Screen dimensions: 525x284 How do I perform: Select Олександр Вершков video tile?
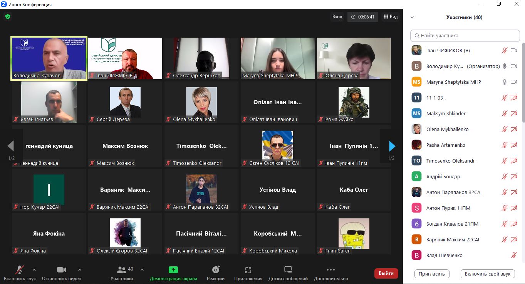click(x=201, y=58)
